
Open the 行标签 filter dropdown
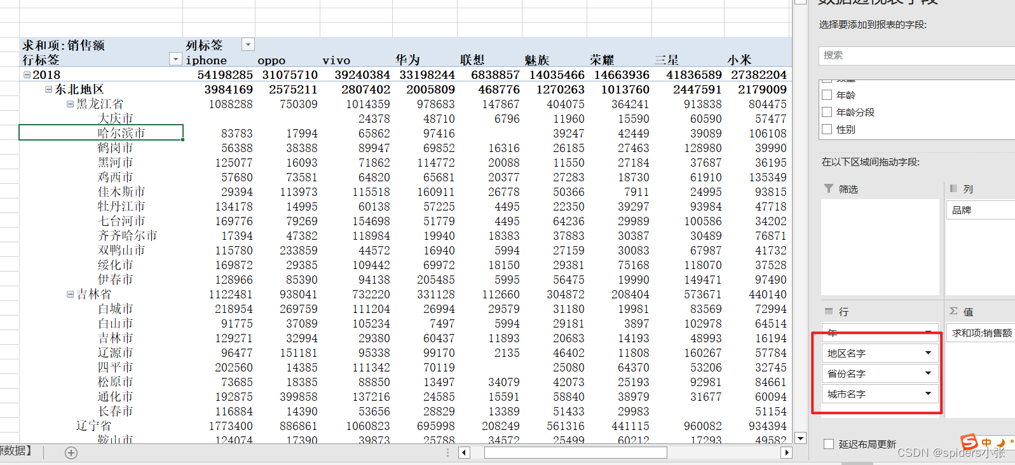pyautogui.click(x=176, y=59)
